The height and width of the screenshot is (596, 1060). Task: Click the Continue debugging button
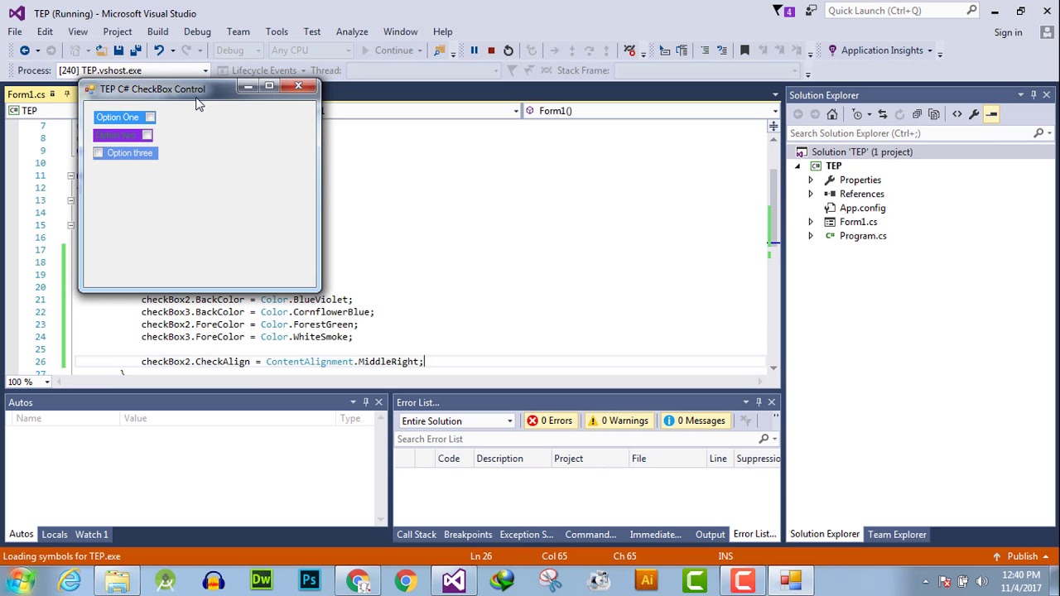click(x=388, y=50)
